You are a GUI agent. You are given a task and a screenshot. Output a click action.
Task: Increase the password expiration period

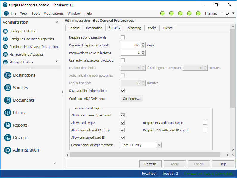pos(143,44)
